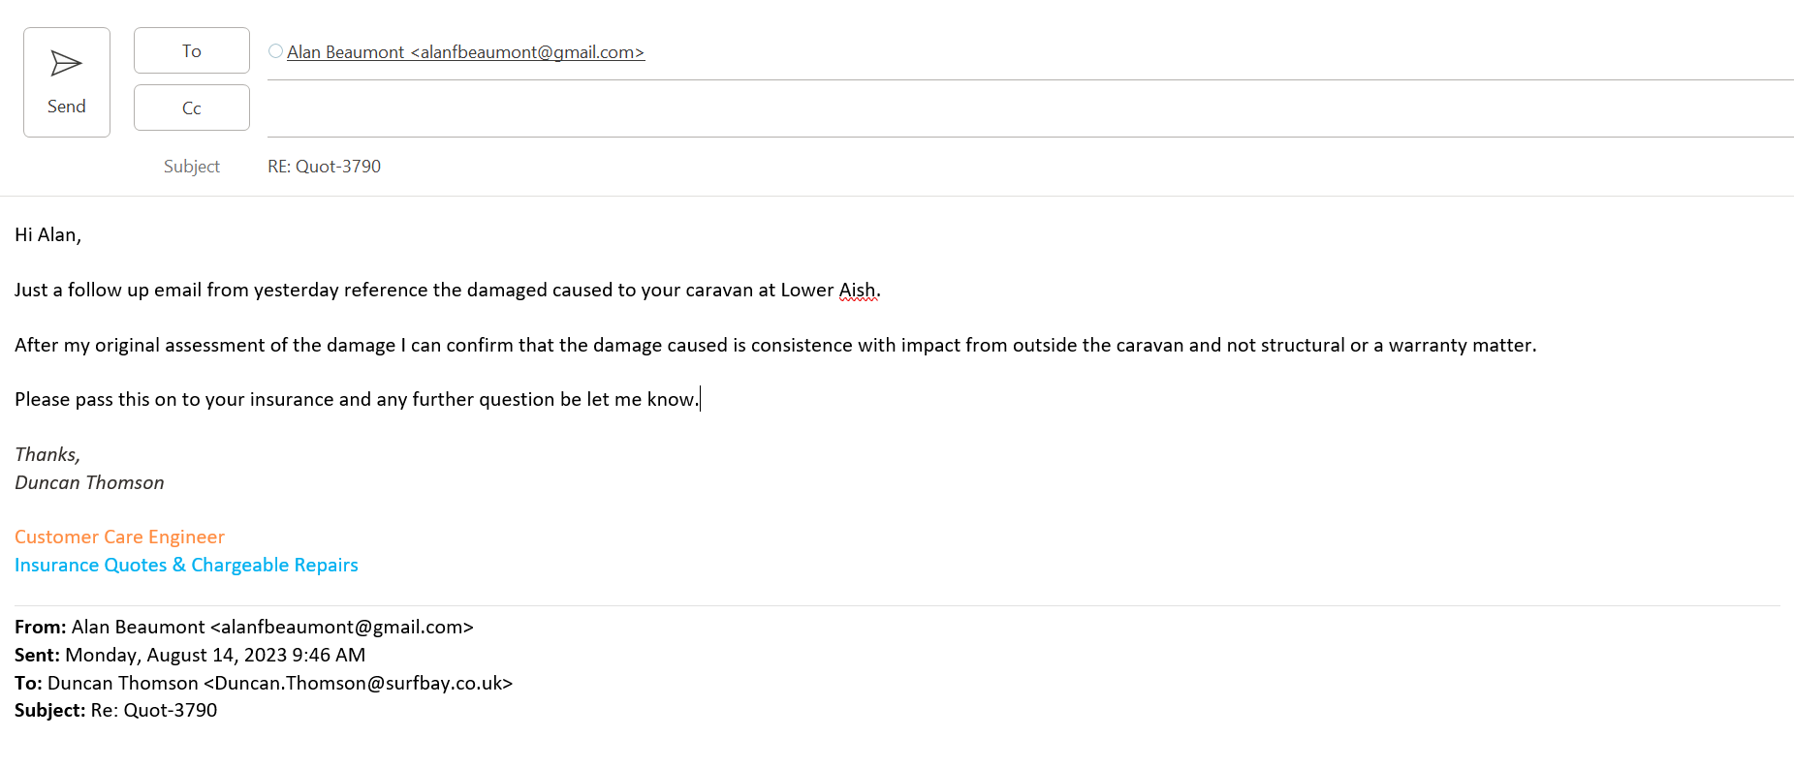Click the italic "Thanks," sign-off line

[47, 455]
